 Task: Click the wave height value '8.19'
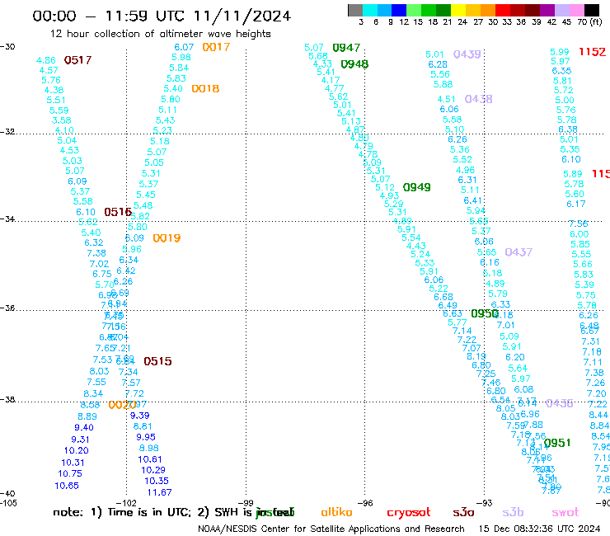coord(476,356)
